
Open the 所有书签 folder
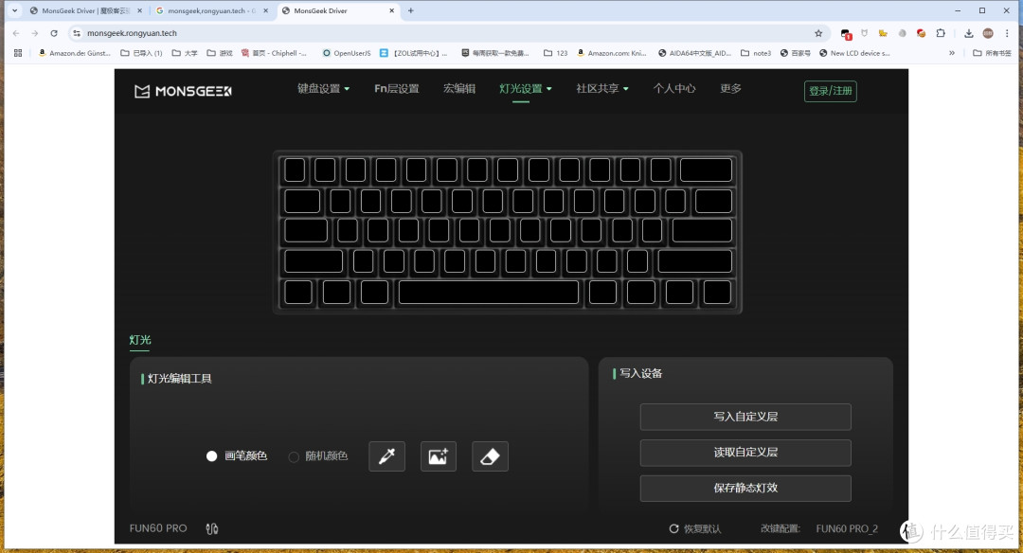pyautogui.click(x=992, y=53)
